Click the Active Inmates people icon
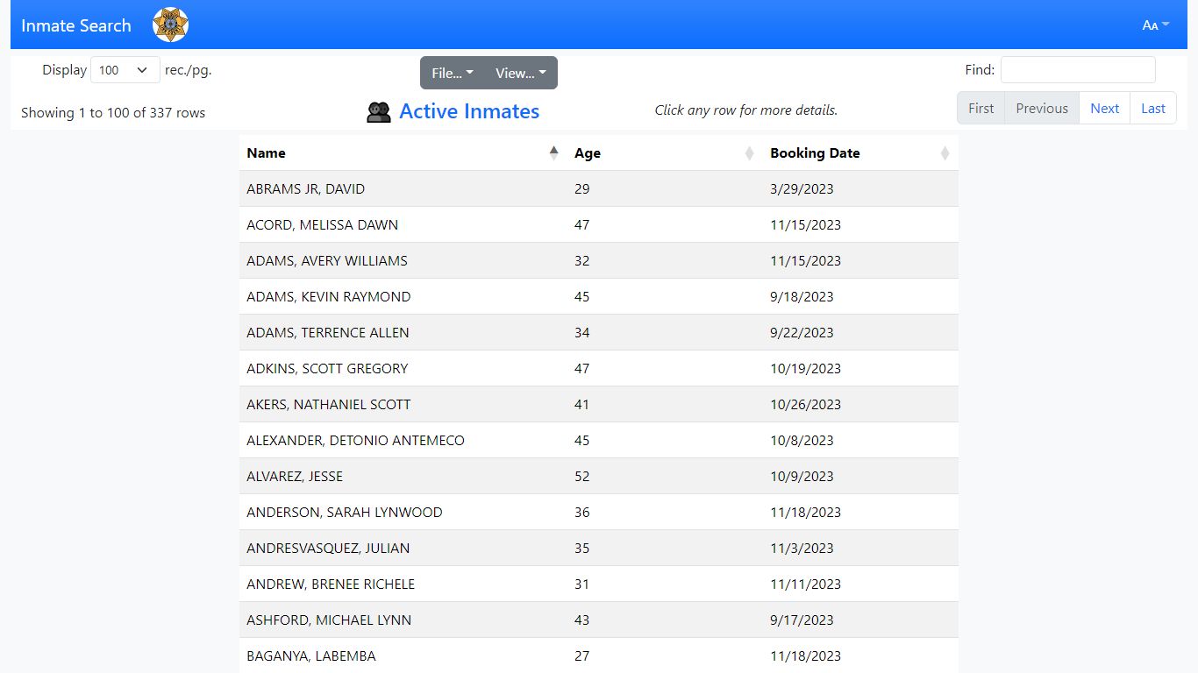This screenshot has width=1198, height=673. [378, 112]
